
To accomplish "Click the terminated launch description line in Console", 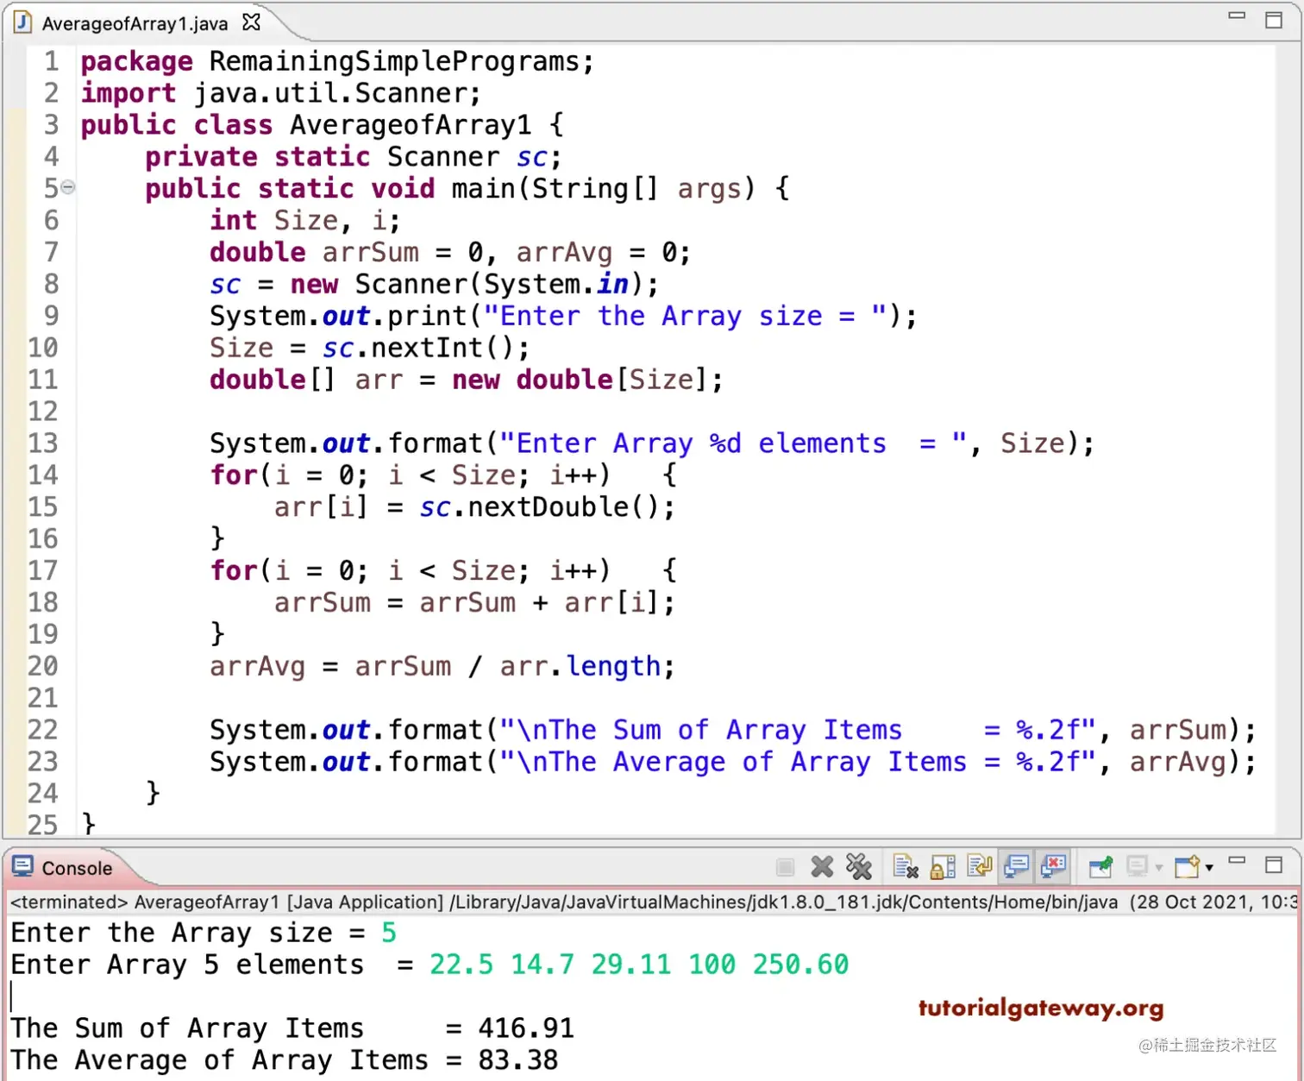I will 652,902.
